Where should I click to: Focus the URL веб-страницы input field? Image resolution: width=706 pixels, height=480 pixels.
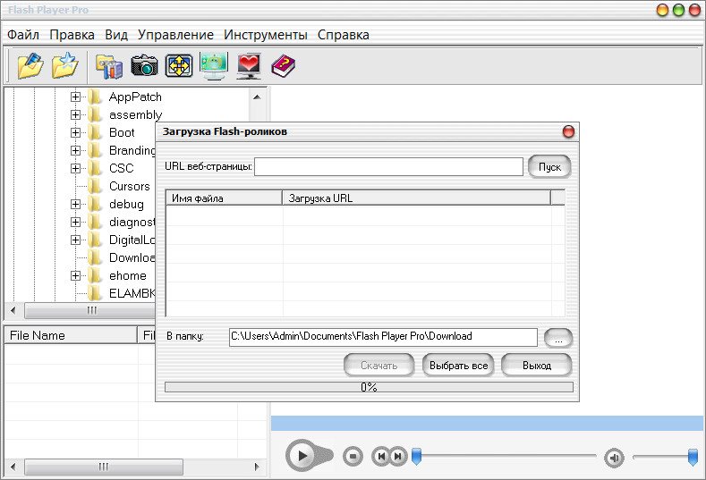pos(388,166)
